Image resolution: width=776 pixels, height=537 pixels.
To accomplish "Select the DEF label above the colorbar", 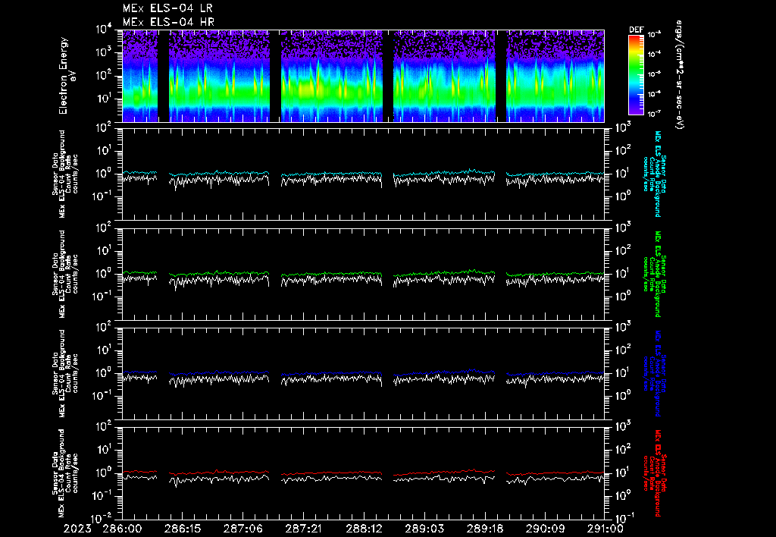I will pos(636,30).
